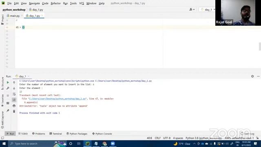Image resolution: width=261 pixels, height=147 pixels.
Task: Click the 40:8 cursor position indicator
Action: tap(149, 138)
